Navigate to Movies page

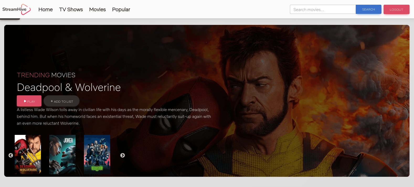click(97, 9)
